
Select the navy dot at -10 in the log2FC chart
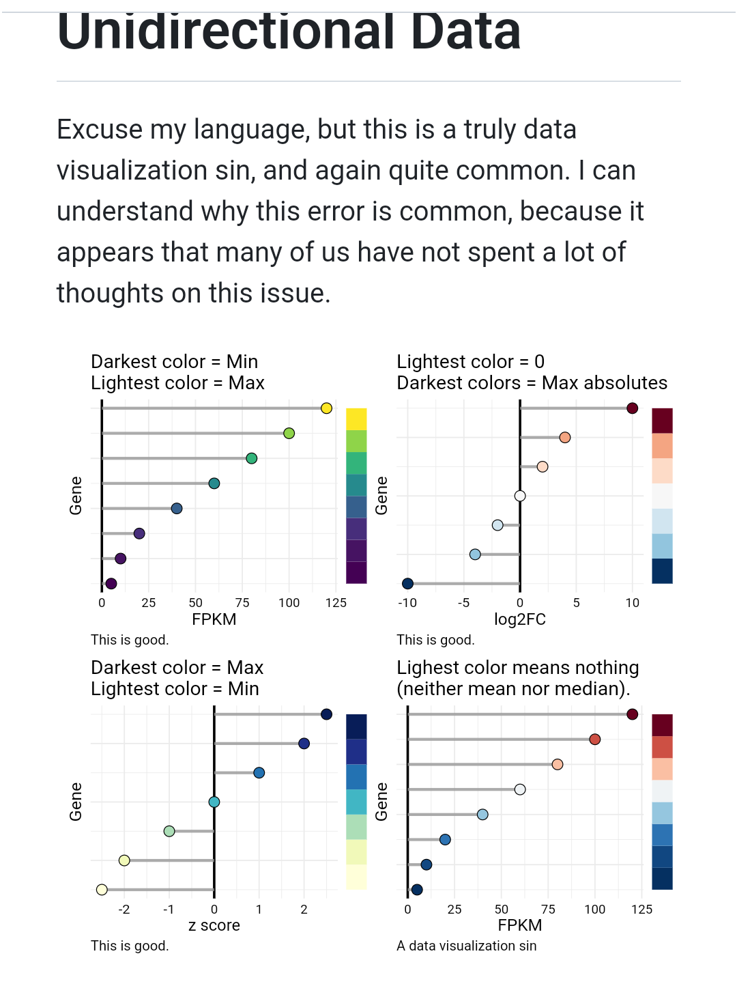pyautogui.click(x=407, y=583)
